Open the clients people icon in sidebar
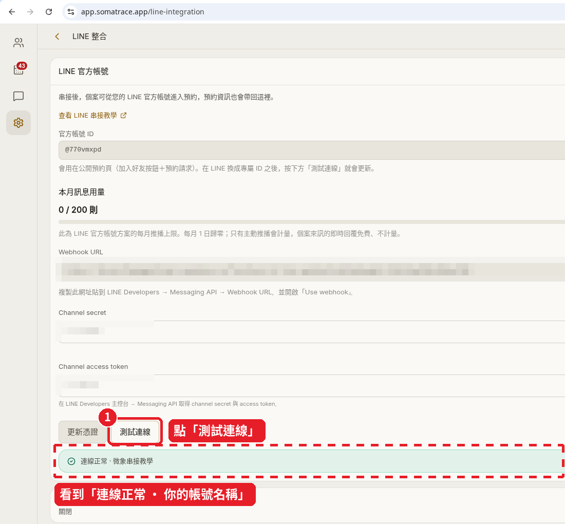Image resolution: width=565 pixels, height=524 pixels. (18, 43)
